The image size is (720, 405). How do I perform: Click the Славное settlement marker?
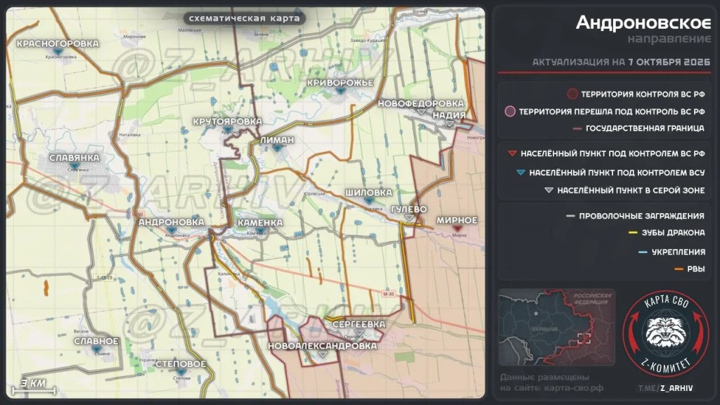[x=96, y=349]
